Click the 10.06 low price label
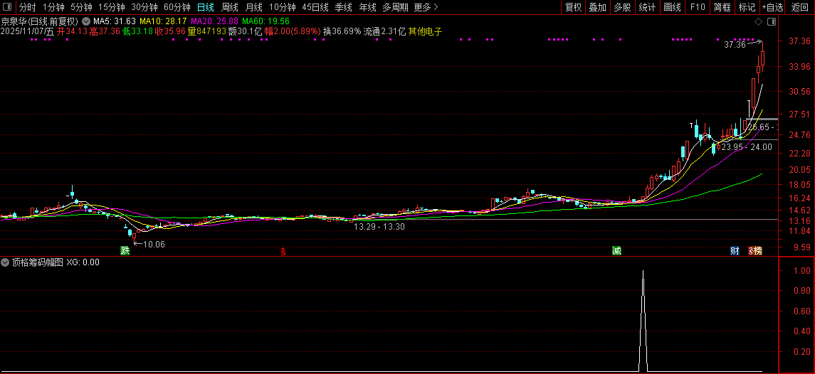The width and height of the screenshot is (815, 374). coord(154,244)
